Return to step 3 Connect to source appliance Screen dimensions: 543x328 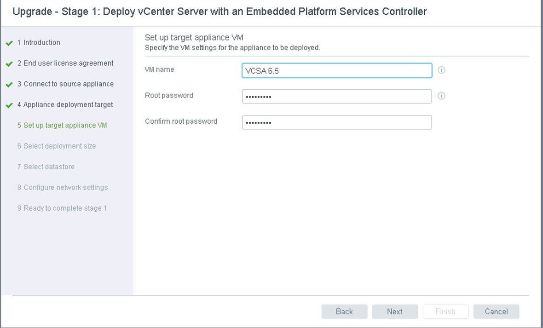tap(65, 84)
